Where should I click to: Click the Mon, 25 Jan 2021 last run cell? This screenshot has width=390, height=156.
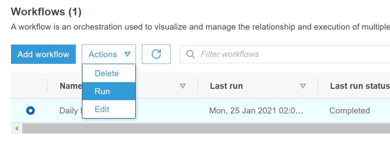point(257,111)
